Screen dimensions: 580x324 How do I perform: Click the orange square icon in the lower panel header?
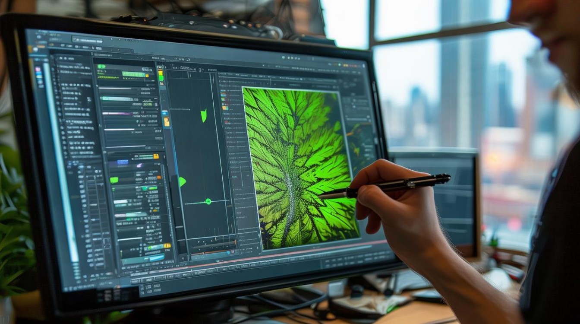pyautogui.click(x=155, y=157)
